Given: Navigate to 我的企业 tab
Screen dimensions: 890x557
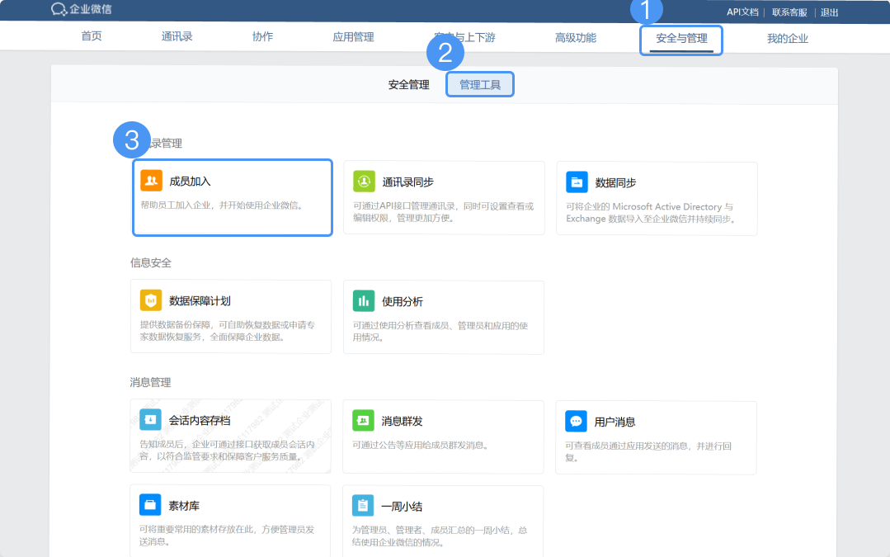Looking at the screenshot, I should (787, 38).
